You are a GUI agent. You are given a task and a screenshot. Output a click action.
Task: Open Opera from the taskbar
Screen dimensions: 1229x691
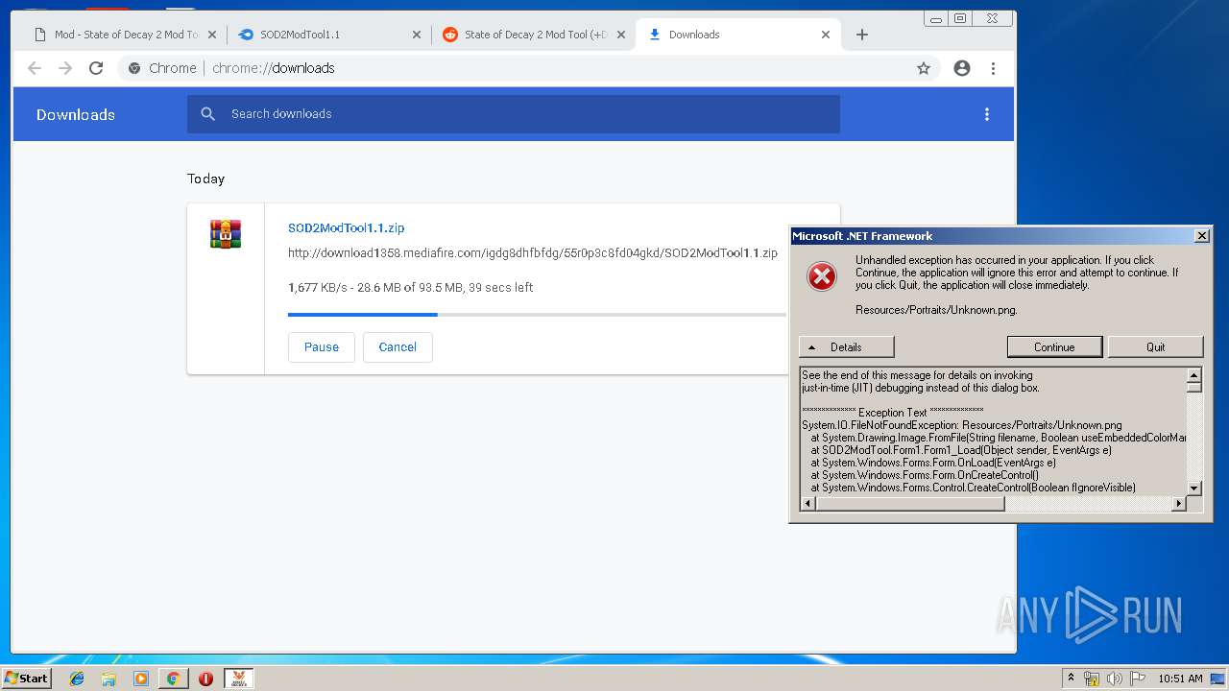click(205, 679)
